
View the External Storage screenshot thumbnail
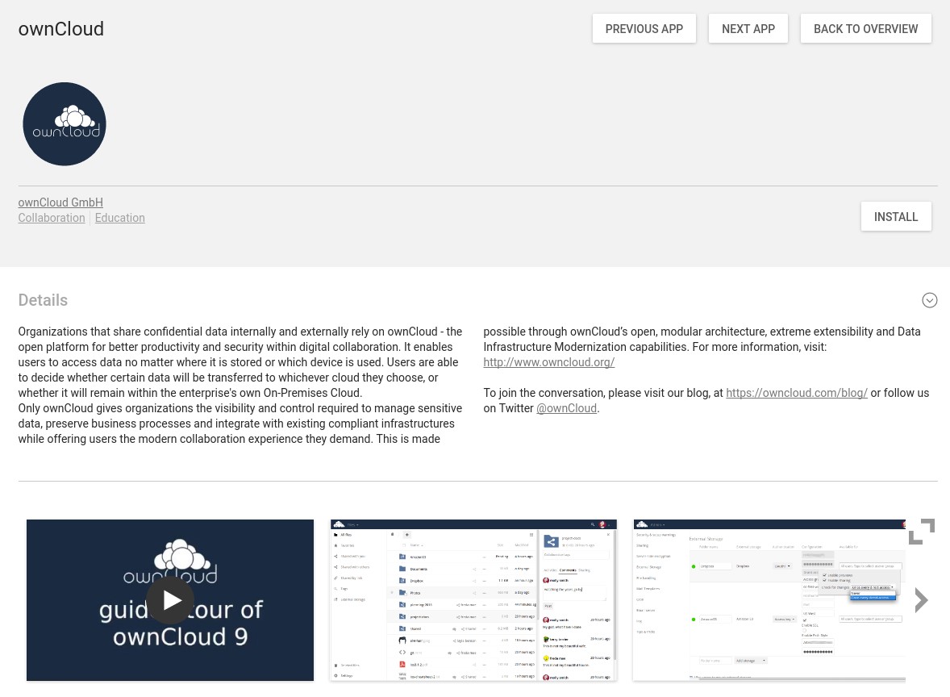(x=769, y=600)
